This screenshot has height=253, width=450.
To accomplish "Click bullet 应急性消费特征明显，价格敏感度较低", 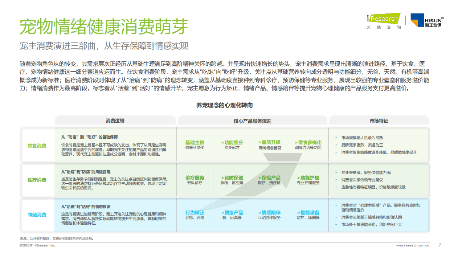I will (373, 187).
